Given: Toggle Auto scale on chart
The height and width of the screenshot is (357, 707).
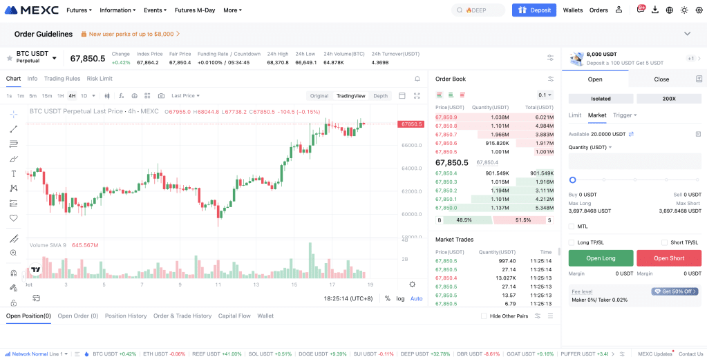Looking at the screenshot, I should pos(416,298).
